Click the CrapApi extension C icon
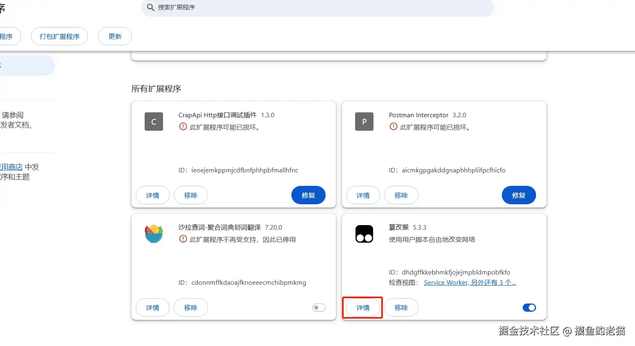This screenshot has width=635, height=346. click(x=154, y=121)
